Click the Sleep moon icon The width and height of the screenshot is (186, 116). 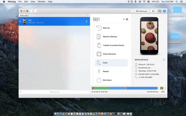99,63
